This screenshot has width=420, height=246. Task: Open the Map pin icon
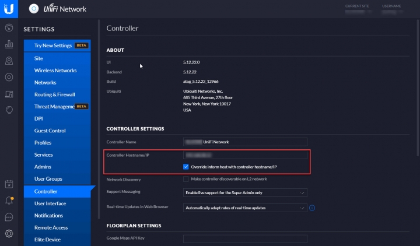click(x=9, y=61)
